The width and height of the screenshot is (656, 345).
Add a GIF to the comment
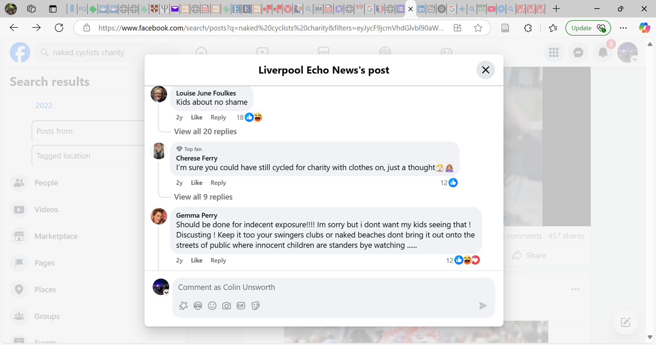(x=241, y=306)
